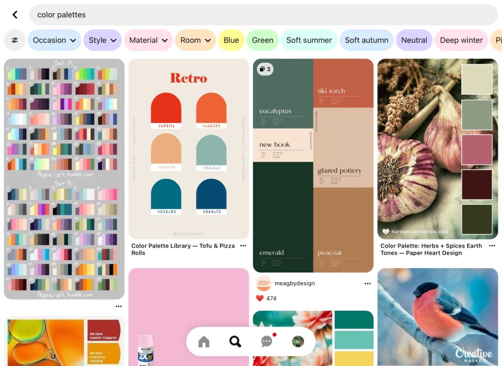
Task: Toggle the Blue filter chip
Action: coord(231,40)
